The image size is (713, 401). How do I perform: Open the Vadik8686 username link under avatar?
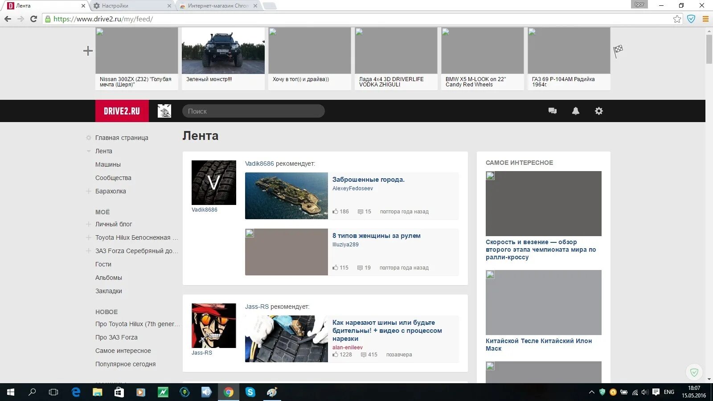click(205, 210)
